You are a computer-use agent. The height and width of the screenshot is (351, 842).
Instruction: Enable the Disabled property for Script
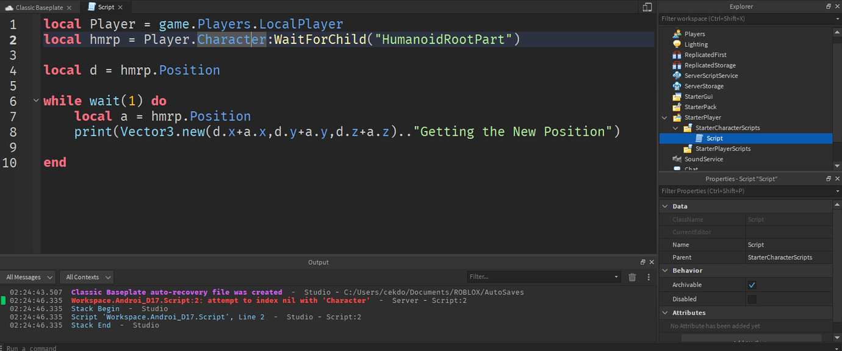point(752,299)
